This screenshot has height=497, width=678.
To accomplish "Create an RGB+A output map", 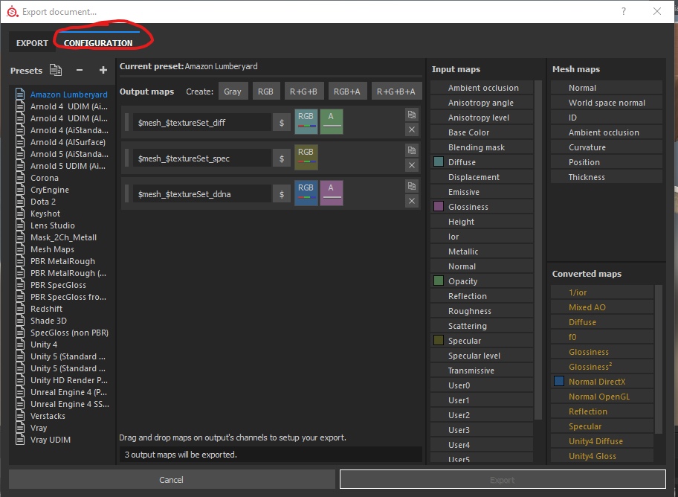I will (x=346, y=92).
